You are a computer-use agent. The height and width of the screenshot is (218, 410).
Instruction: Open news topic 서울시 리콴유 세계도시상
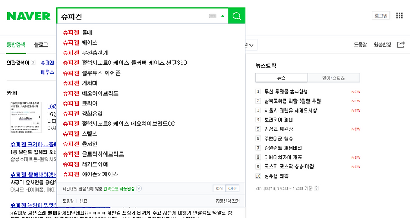click(290, 110)
